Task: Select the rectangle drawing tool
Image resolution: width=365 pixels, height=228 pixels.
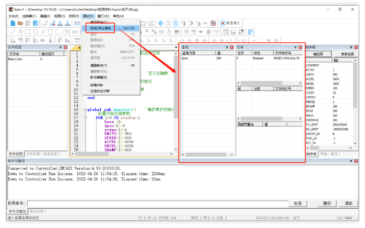Action: click(28, 32)
